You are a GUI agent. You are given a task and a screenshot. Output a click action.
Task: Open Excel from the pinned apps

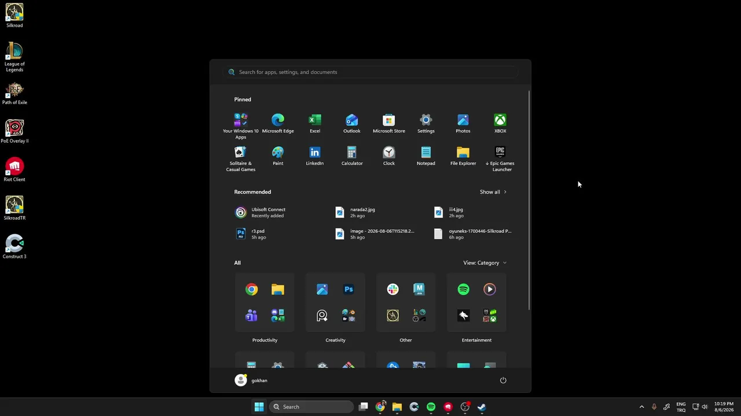(x=315, y=123)
